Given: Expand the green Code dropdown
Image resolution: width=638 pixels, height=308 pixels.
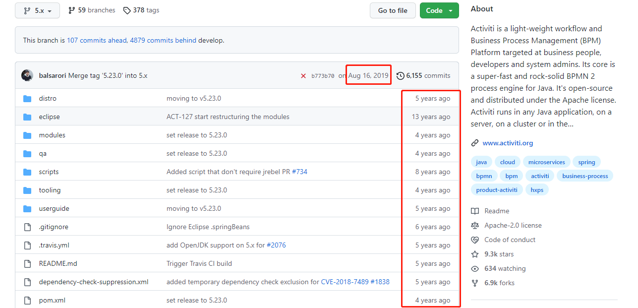Looking at the screenshot, I should [x=439, y=10].
